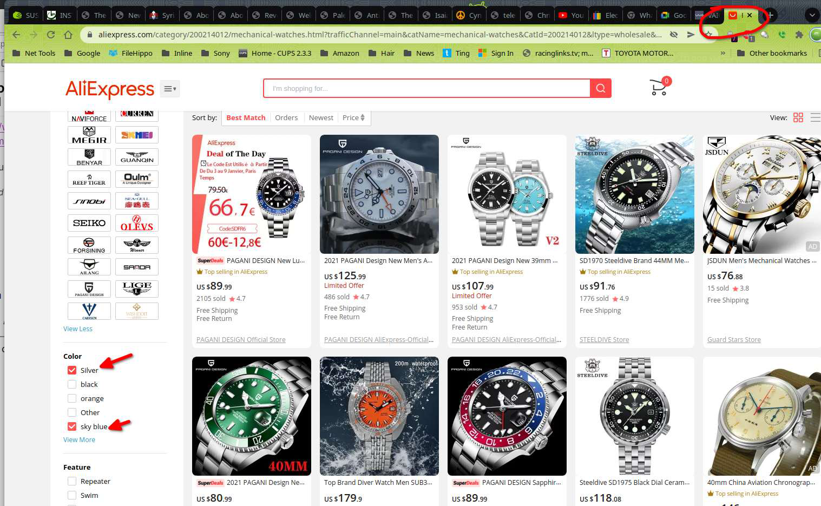Filter by OLEVS brand logo
This screenshot has width=821, height=506.
(x=137, y=223)
